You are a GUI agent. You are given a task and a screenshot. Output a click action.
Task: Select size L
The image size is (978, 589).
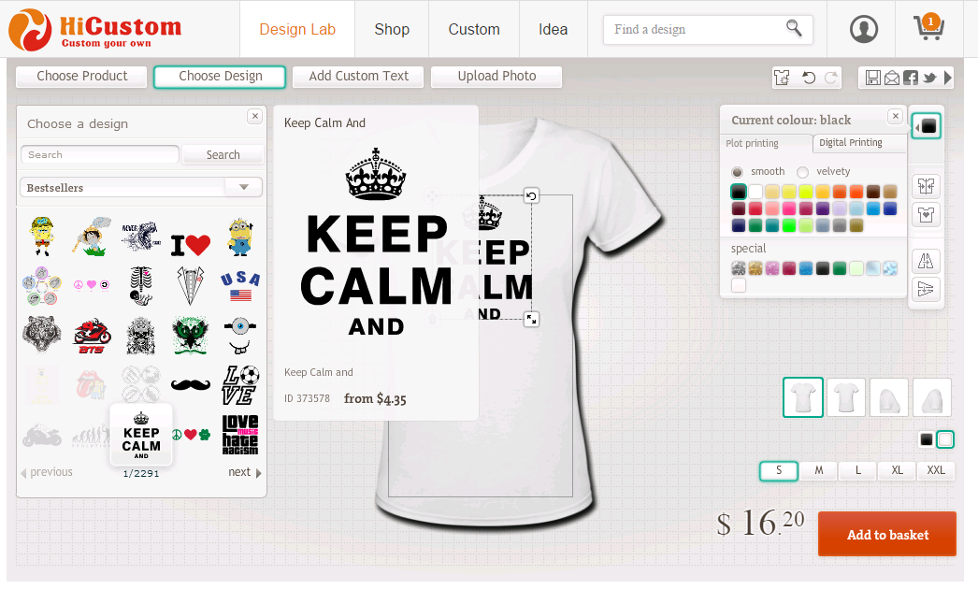coord(857,470)
